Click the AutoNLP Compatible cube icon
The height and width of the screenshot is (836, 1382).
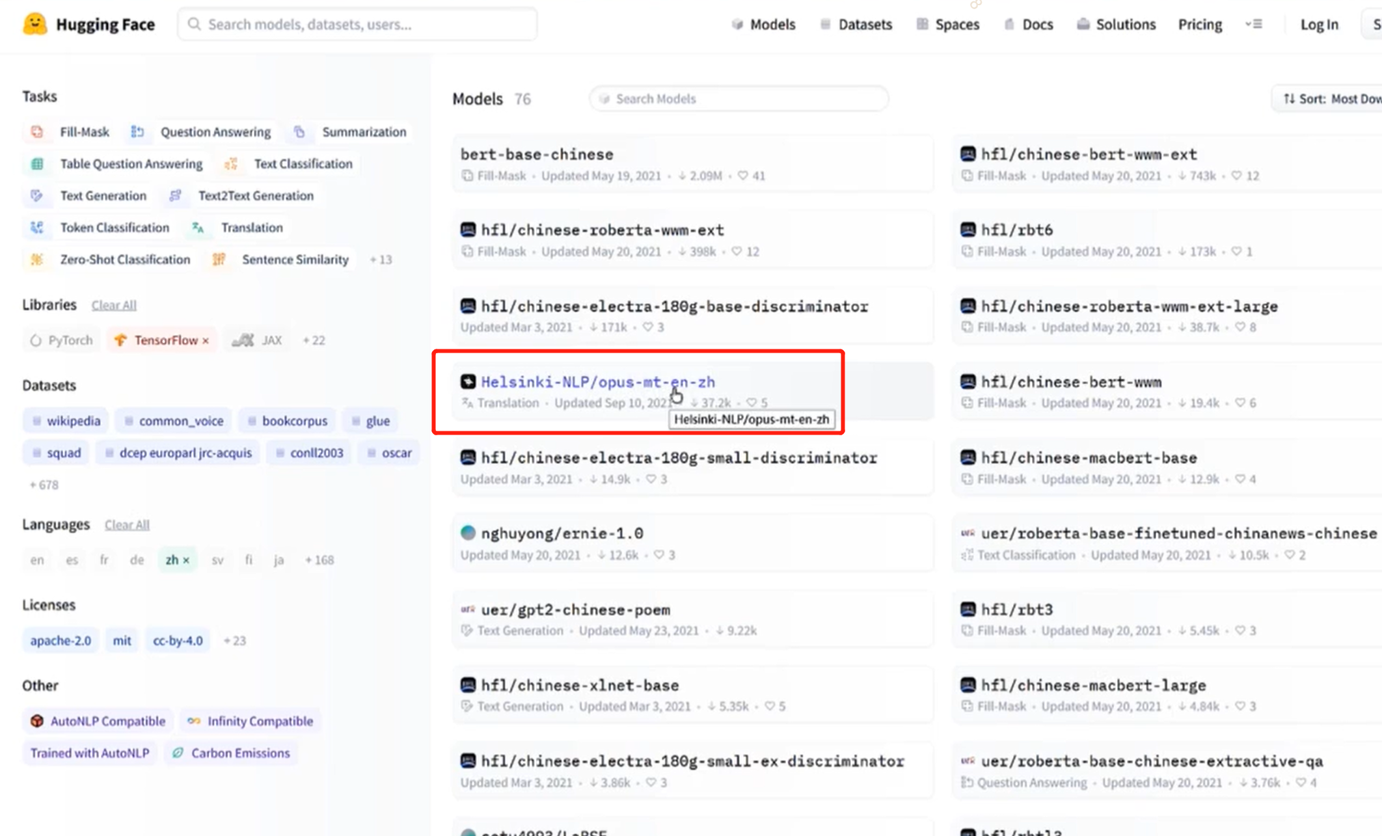pyautogui.click(x=37, y=721)
